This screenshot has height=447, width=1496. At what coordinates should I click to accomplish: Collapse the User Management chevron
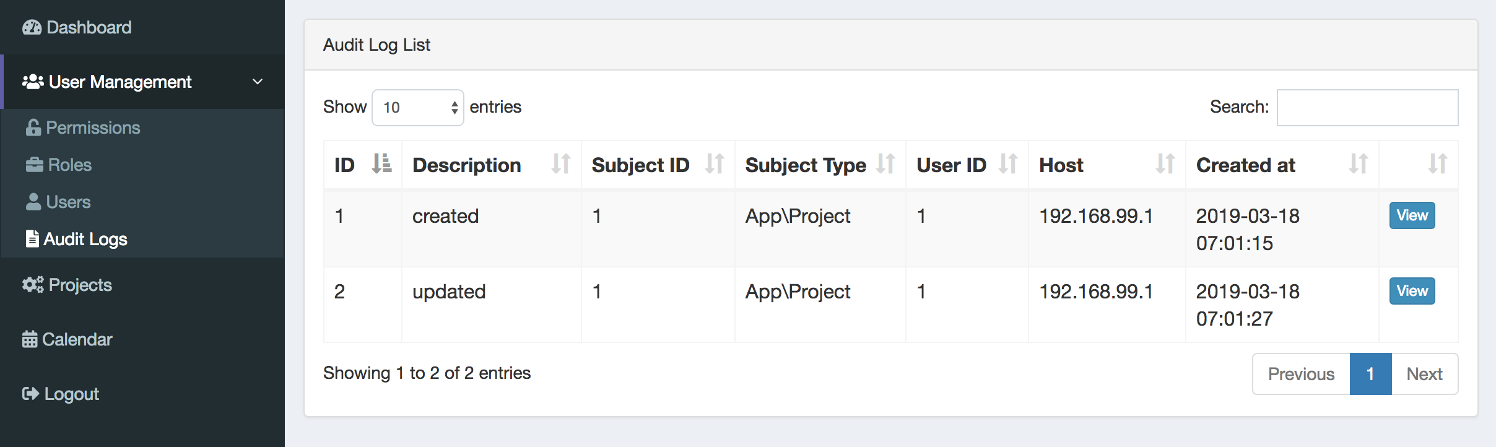click(258, 82)
